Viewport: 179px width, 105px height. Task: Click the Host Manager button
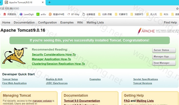(x=164, y=63)
